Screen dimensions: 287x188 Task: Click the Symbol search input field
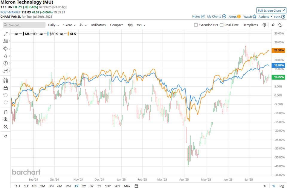point(24,25)
